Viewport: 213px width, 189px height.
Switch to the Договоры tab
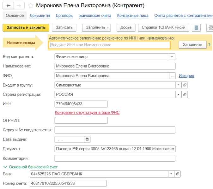[x=64, y=16]
